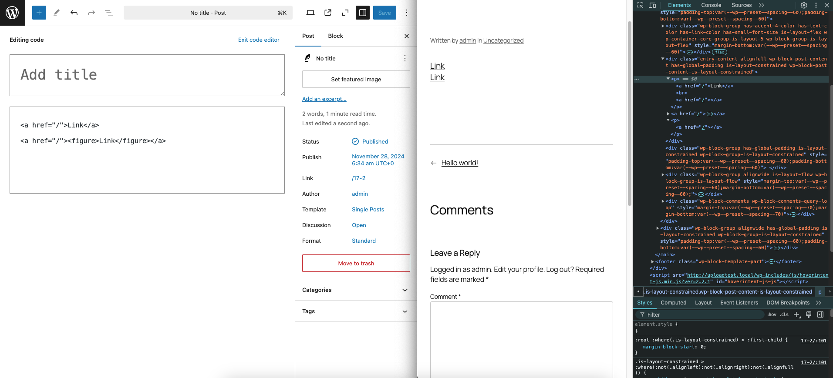833x378 pixels.
Task: Open the Document Overview list icon
Action: pyautogui.click(x=109, y=13)
